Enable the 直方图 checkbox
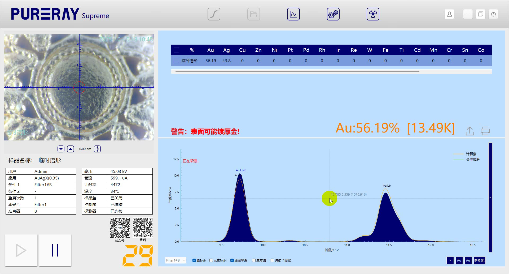The height and width of the screenshot is (274, 509). click(x=254, y=260)
